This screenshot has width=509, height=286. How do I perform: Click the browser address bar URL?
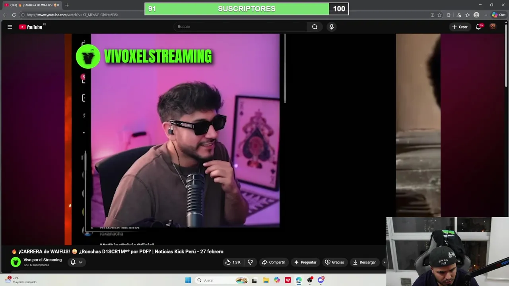pyautogui.click(x=72, y=15)
